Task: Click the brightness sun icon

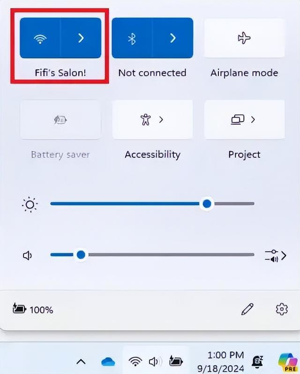Action: pos(30,204)
